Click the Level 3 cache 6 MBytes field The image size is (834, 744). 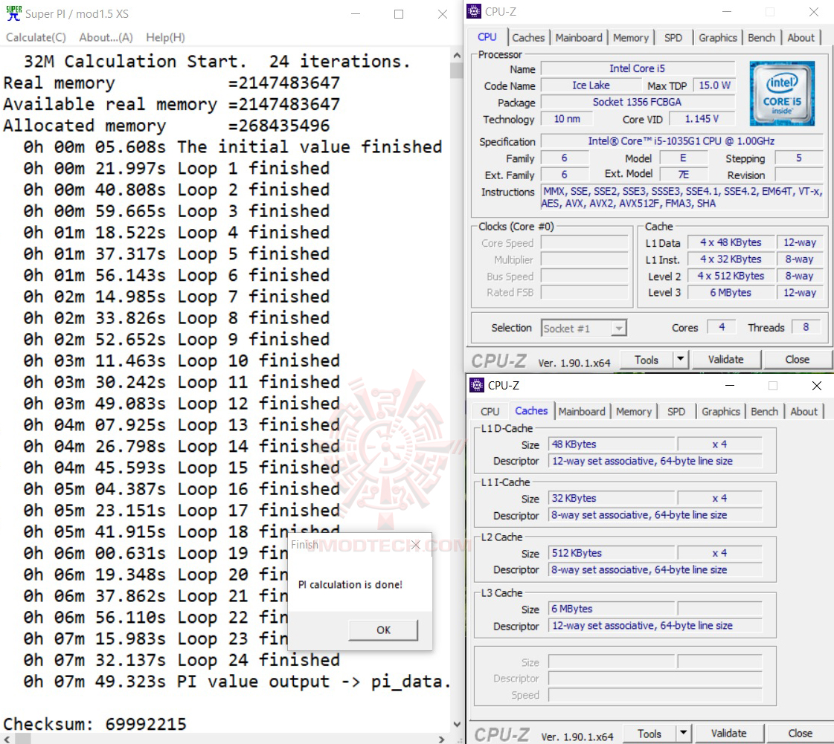click(731, 293)
